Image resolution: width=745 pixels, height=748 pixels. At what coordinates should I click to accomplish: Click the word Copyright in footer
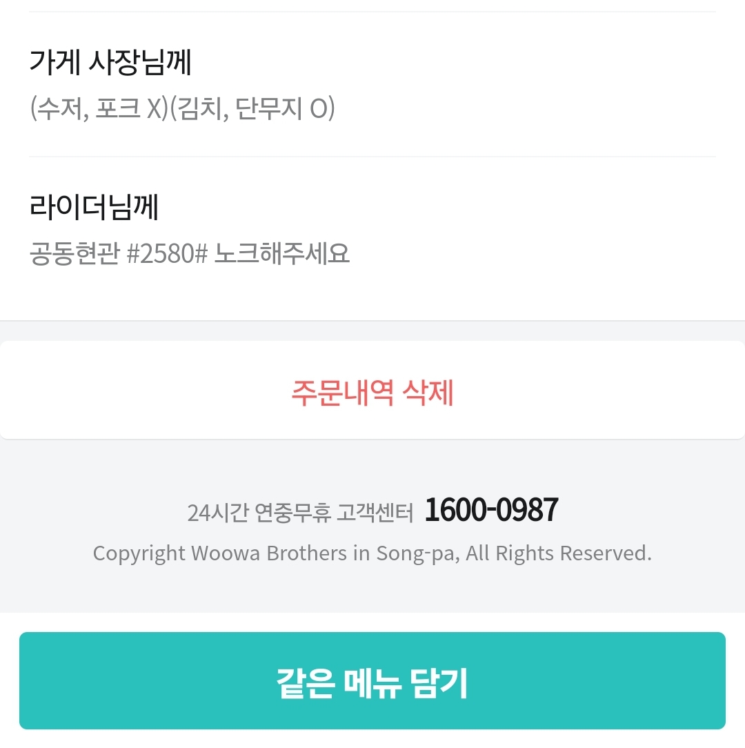139,553
